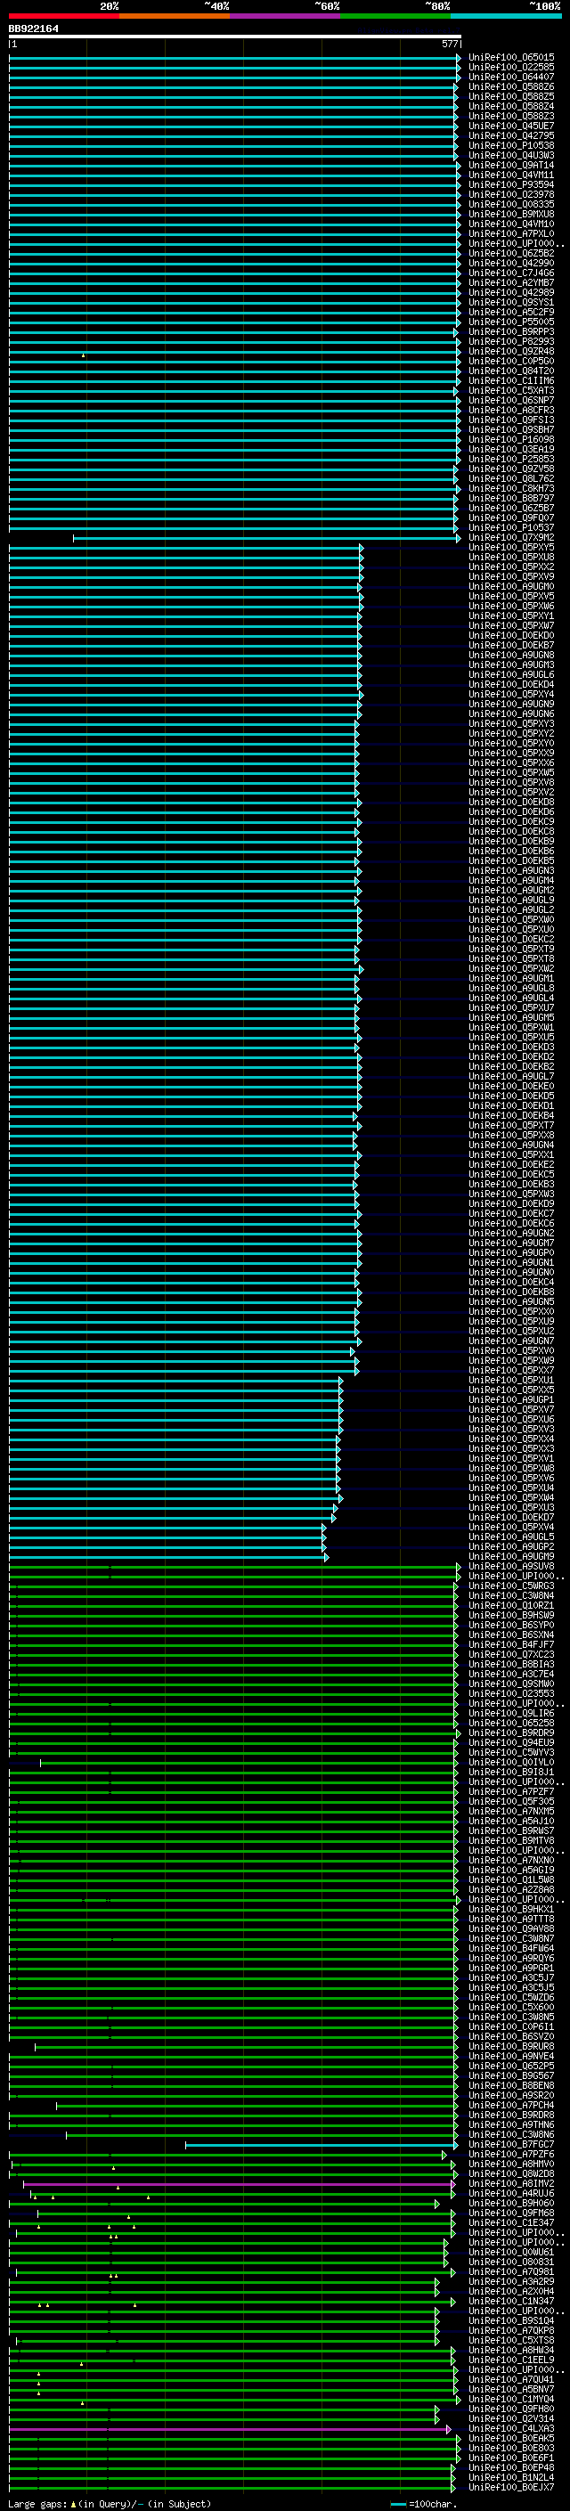Viewport: 570px width, 2511px height.
Task: Select hit label UniRef100_O22585
Action: 510,68
